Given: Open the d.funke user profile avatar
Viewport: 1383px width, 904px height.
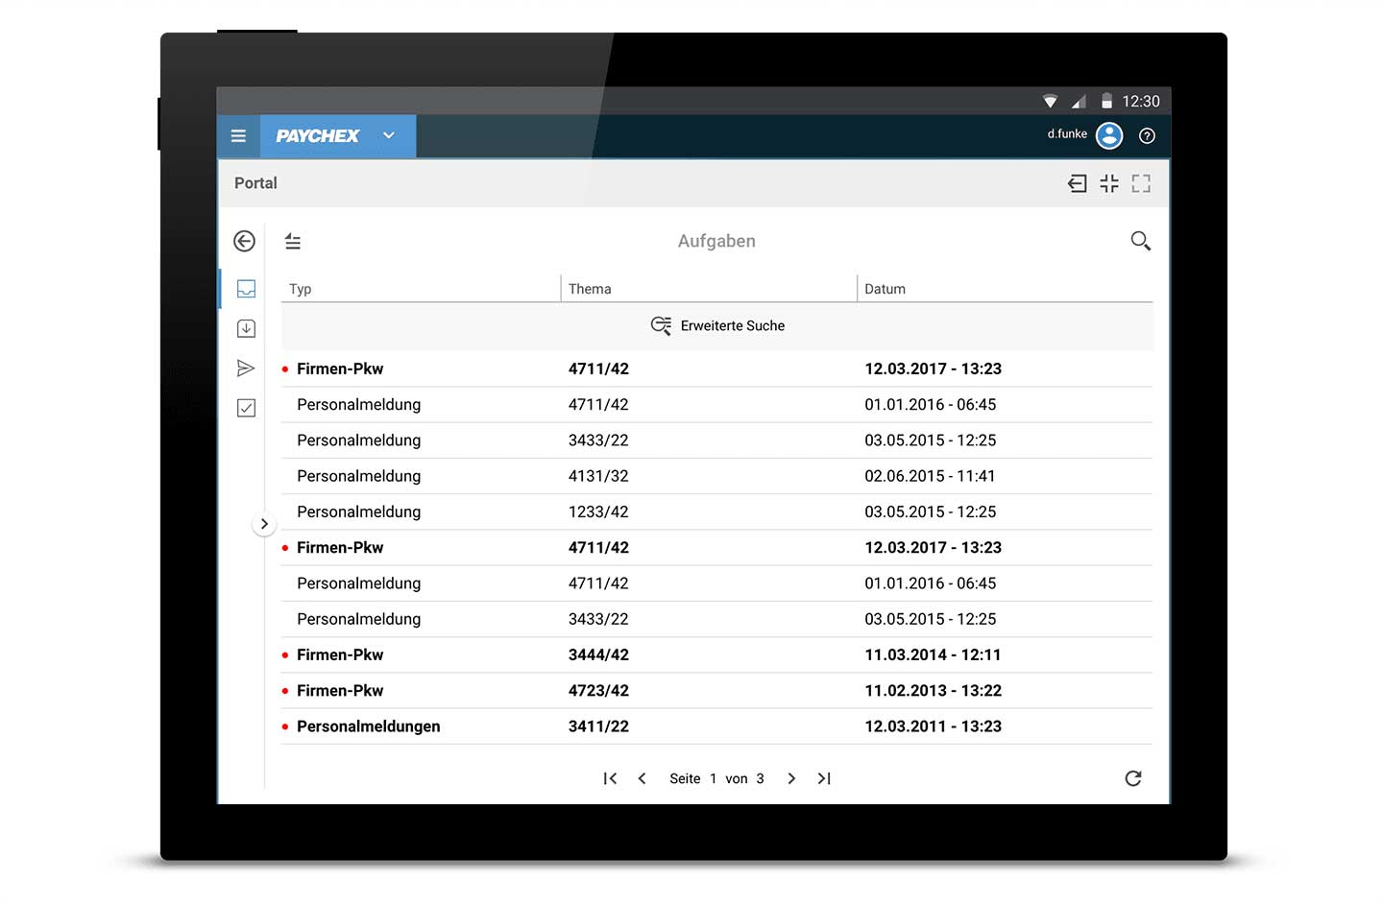Looking at the screenshot, I should (x=1109, y=135).
